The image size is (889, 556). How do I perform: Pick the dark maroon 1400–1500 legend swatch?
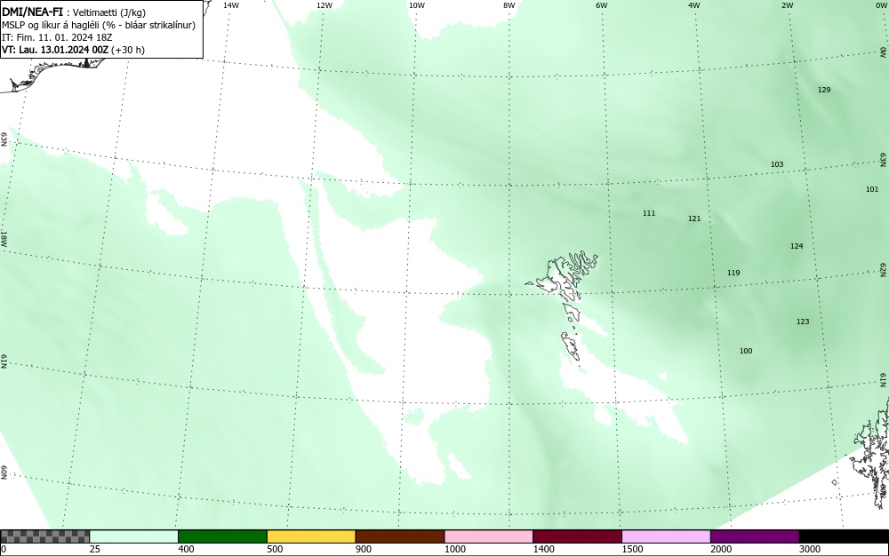578,536
